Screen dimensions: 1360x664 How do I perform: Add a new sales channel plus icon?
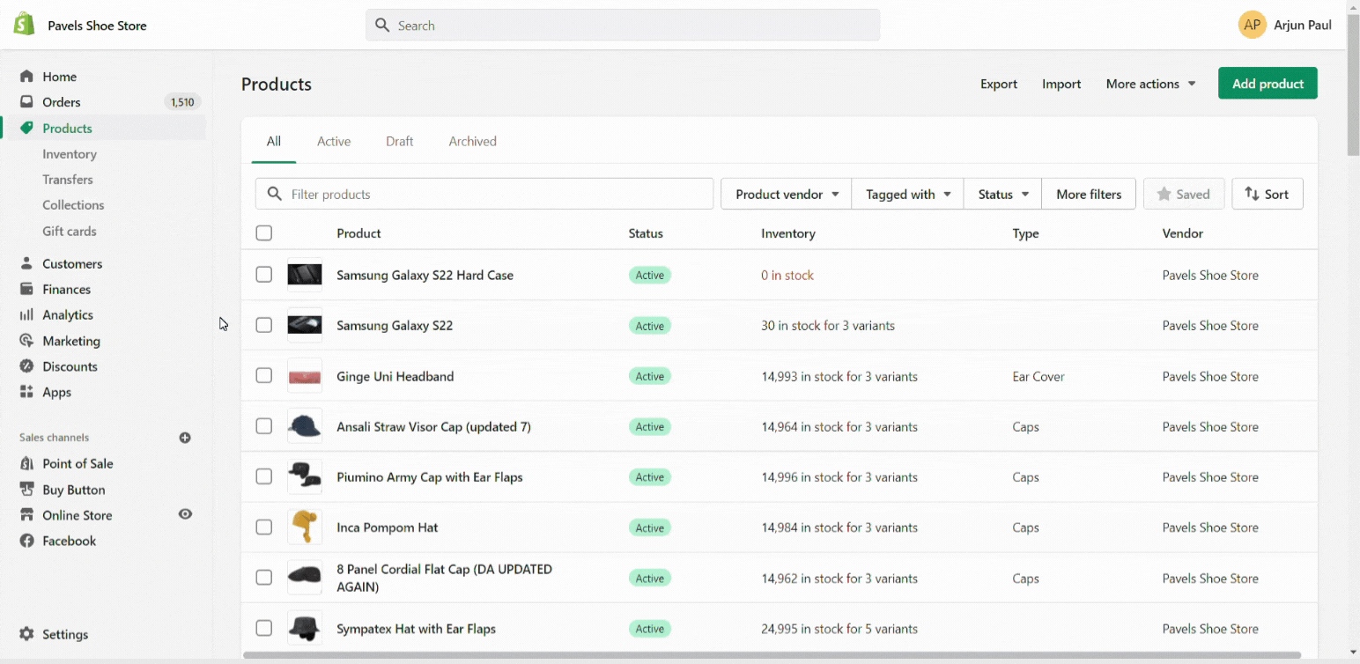click(x=185, y=438)
